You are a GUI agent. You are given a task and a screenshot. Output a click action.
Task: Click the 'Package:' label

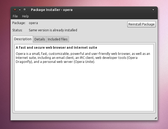tap(19, 23)
